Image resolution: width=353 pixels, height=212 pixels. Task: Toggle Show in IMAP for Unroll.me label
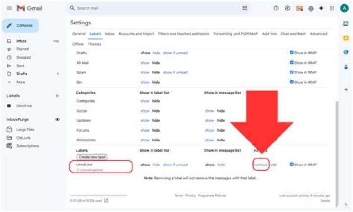[292, 165]
